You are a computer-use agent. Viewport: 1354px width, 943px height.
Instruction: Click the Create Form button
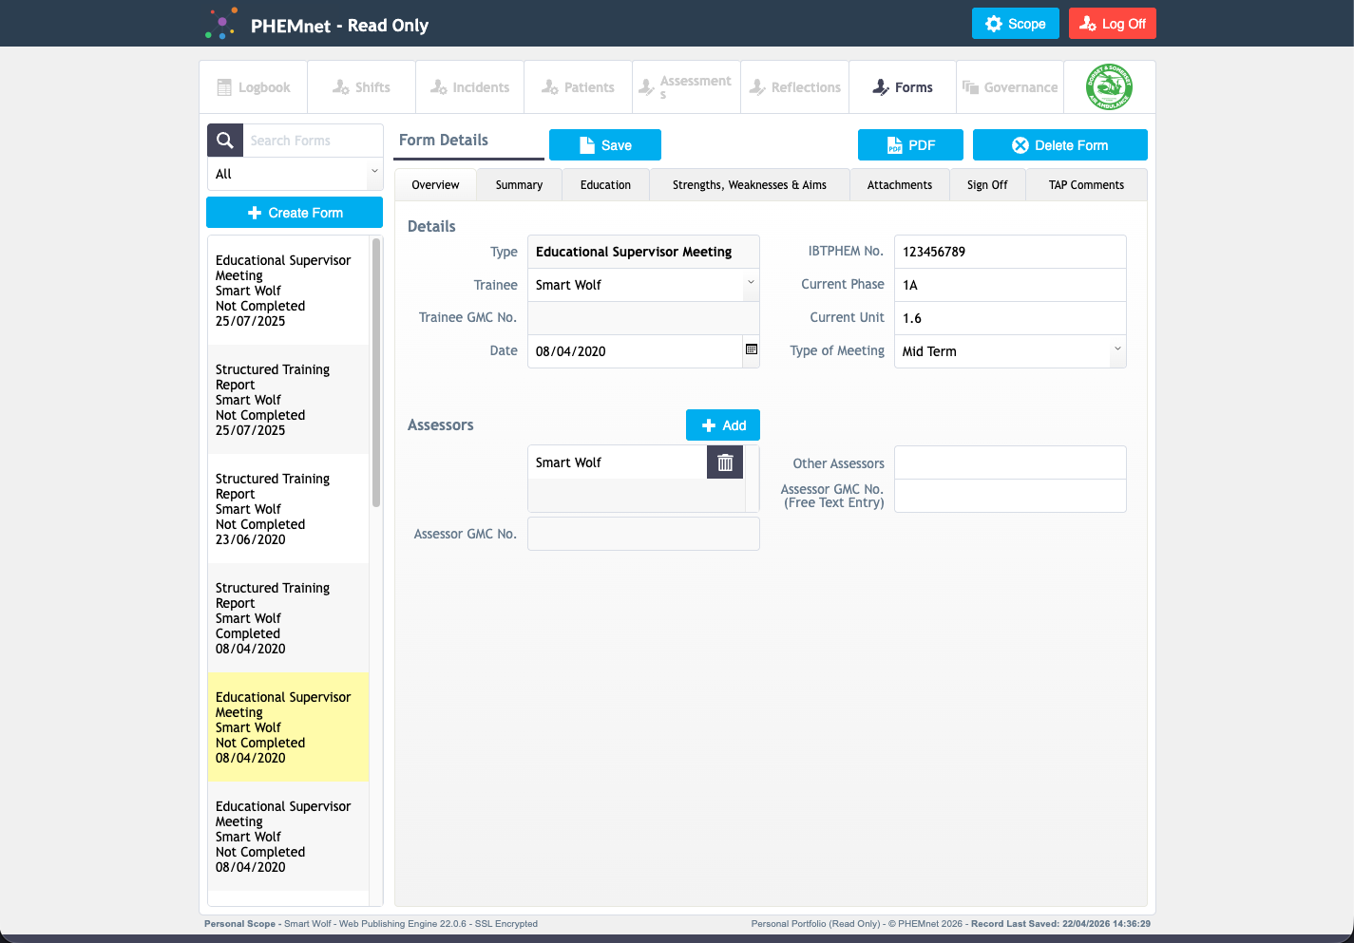(295, 213)
